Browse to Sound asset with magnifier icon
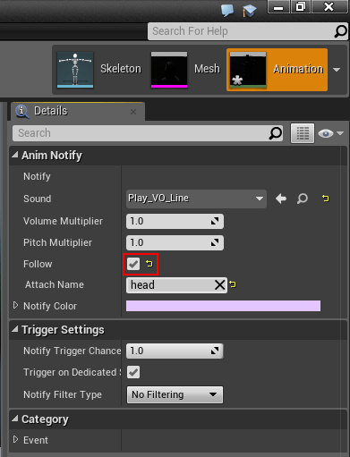The width and height of the screenshot is (350, 457). coord(303,199)
